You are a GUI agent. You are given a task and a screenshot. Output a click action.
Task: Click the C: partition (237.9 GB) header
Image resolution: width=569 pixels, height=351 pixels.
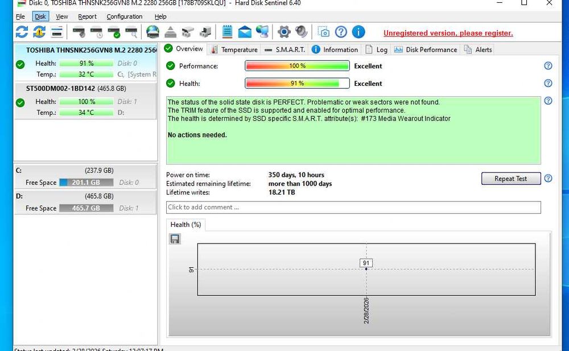pyautogui.click(x=86, y=170)
